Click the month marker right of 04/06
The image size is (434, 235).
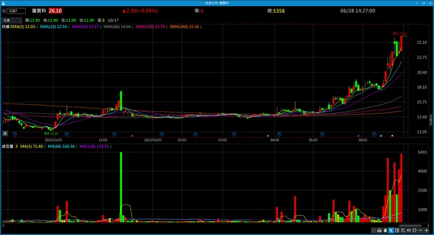(279, 134)
